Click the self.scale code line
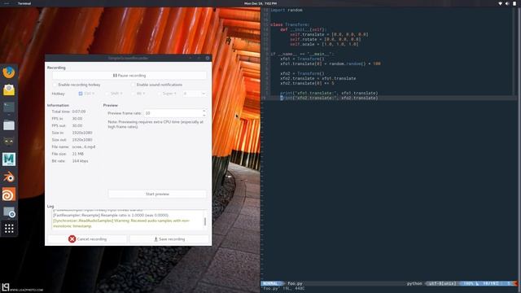Viewport: 521px width, 293px height. click(324, 44)
